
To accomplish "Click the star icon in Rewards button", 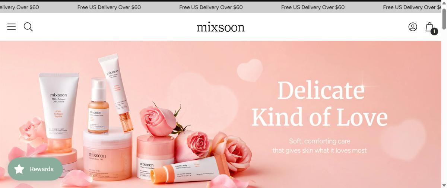I will [19, 169].
